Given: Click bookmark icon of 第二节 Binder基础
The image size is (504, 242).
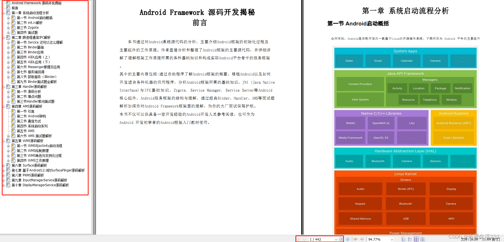Looking at the screenshot, I should point(13,47).
